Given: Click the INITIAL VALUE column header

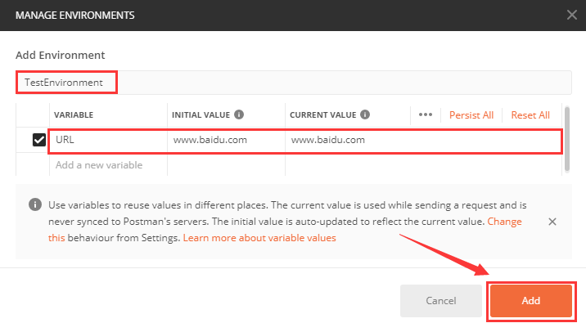Looking at the screenshot, I should [201, 115].
